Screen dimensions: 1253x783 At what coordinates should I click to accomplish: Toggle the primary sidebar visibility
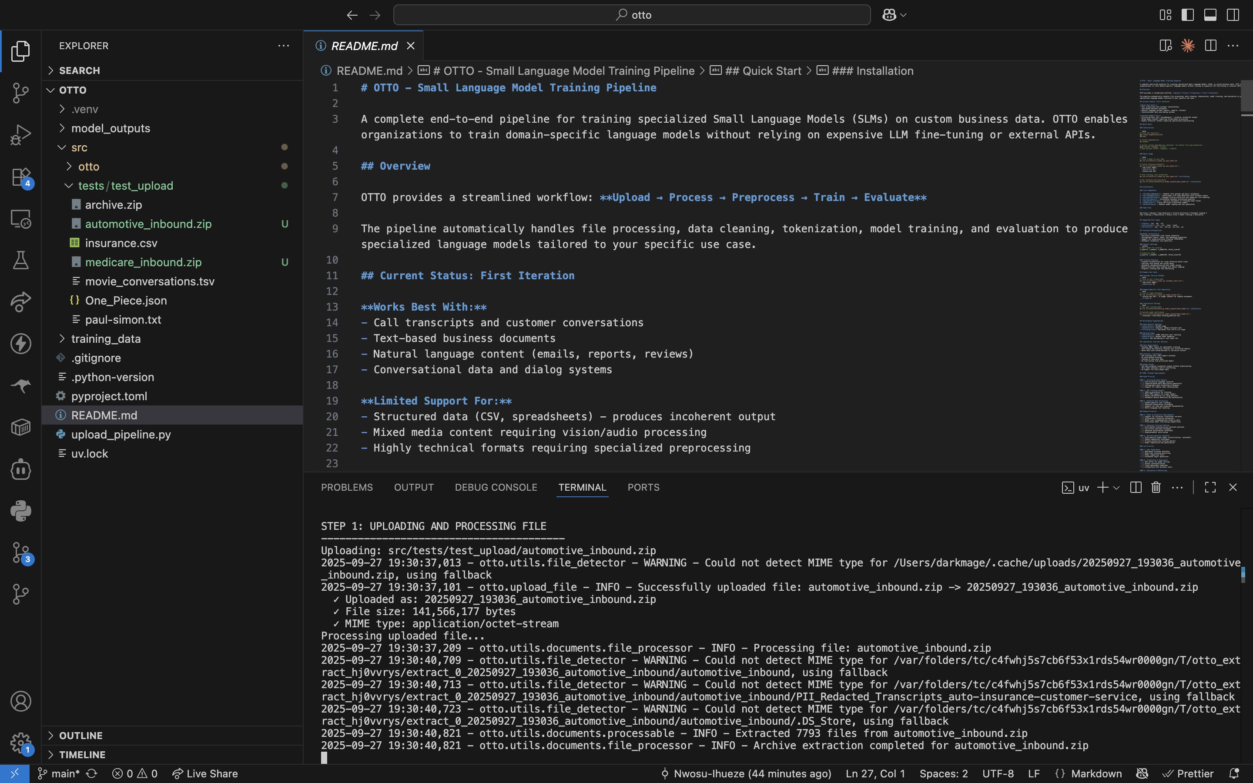[1187, 14]
